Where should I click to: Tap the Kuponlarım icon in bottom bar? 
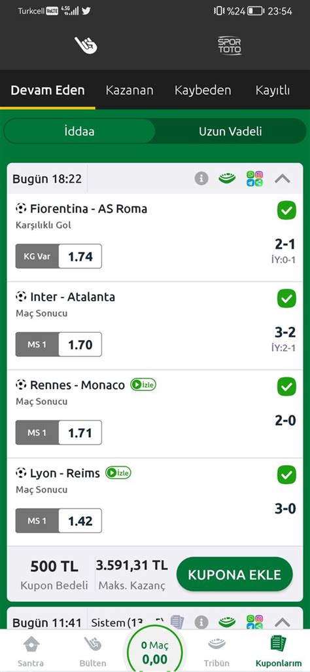coord(279,643)
